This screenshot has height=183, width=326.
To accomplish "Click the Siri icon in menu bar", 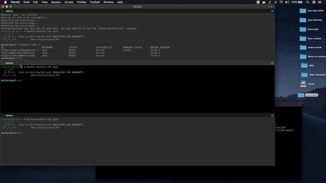I will tap(314, 2).
